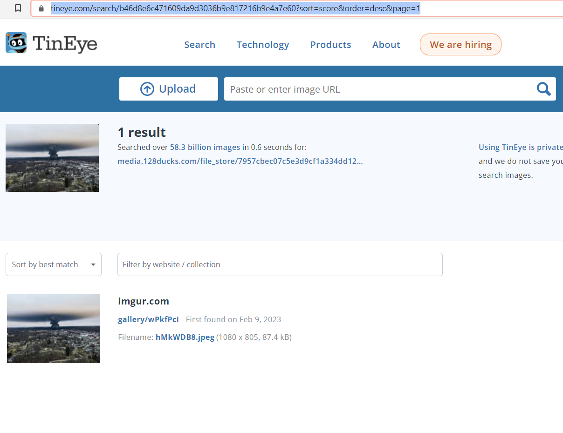563x433 pixels.
Task: Focus the Filter by website / collection field
Action: (x=280, y=264)
